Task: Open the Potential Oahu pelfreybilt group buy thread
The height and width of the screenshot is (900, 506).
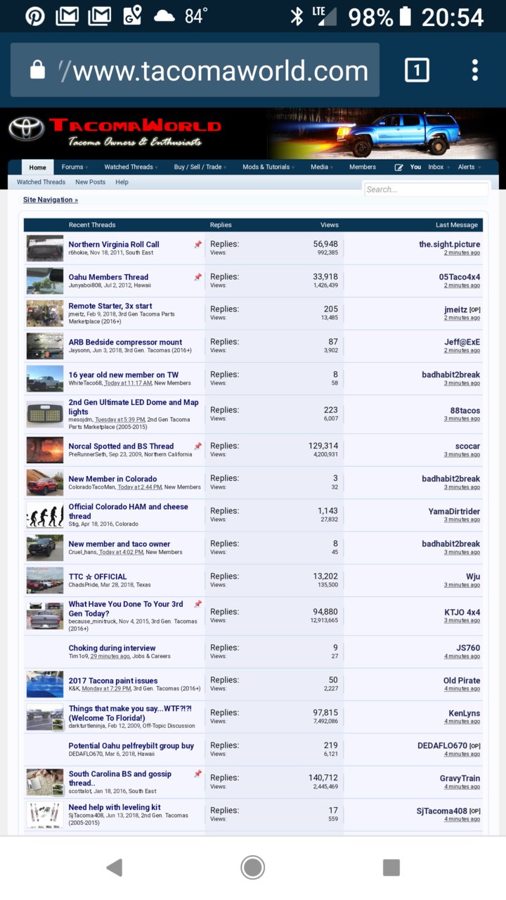Action: (x=131, y=746)
